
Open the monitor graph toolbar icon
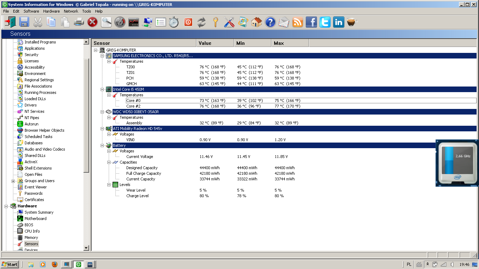click(133, 22)
